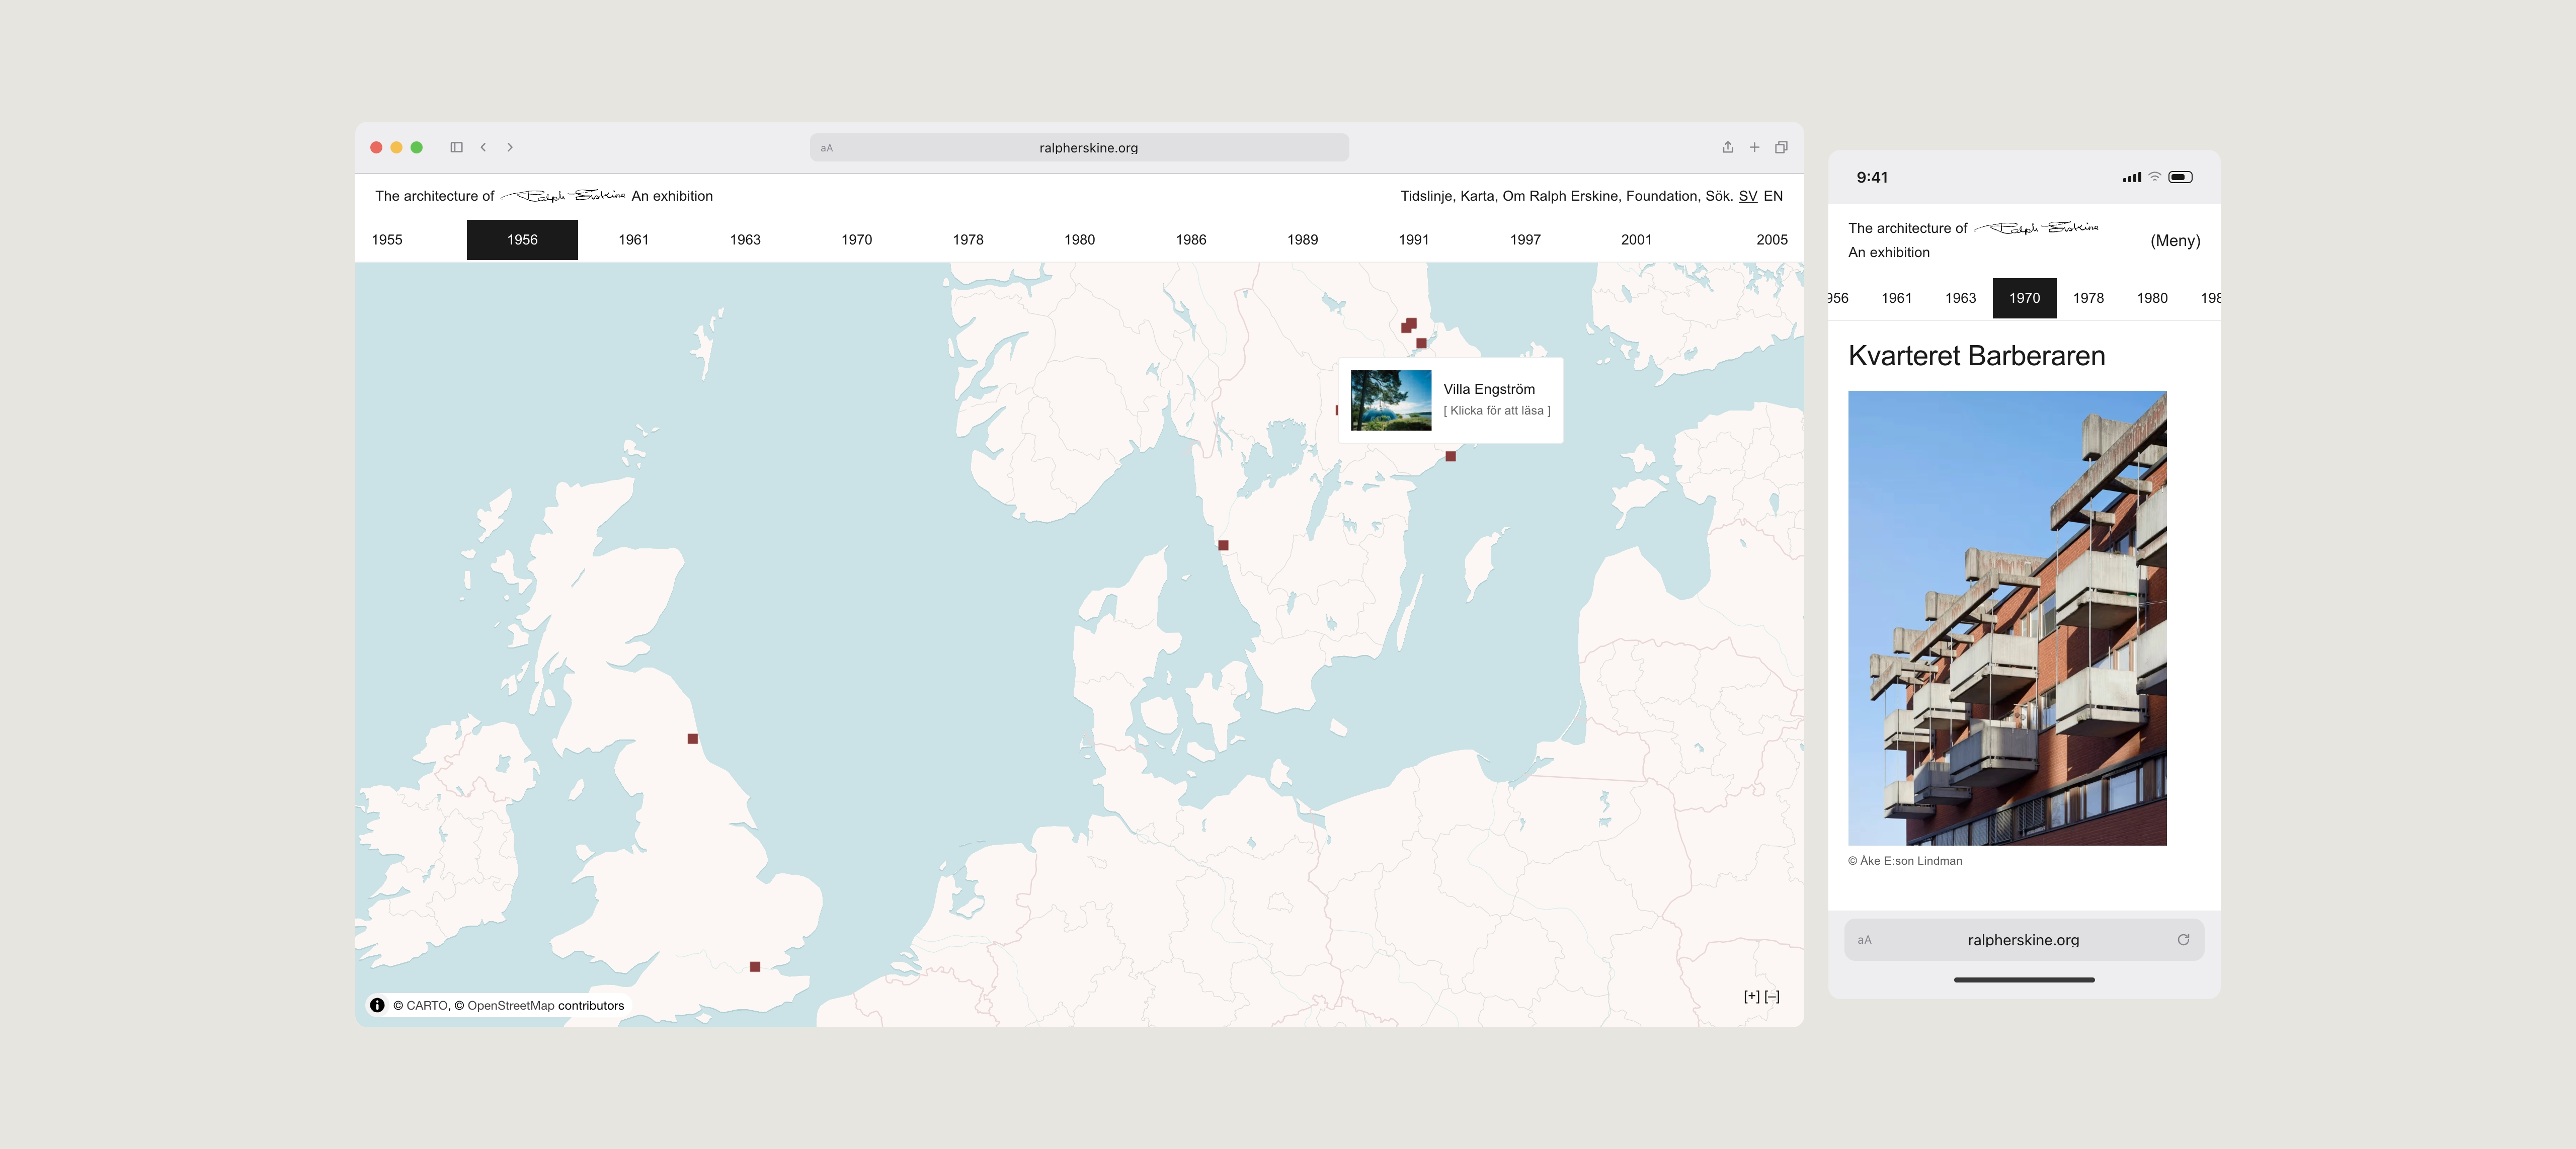The width and height of the screenshot is (2576, 1149).
Task: Open Karta navigation link
Action: pyautogui.click(x=1478, y=196)
